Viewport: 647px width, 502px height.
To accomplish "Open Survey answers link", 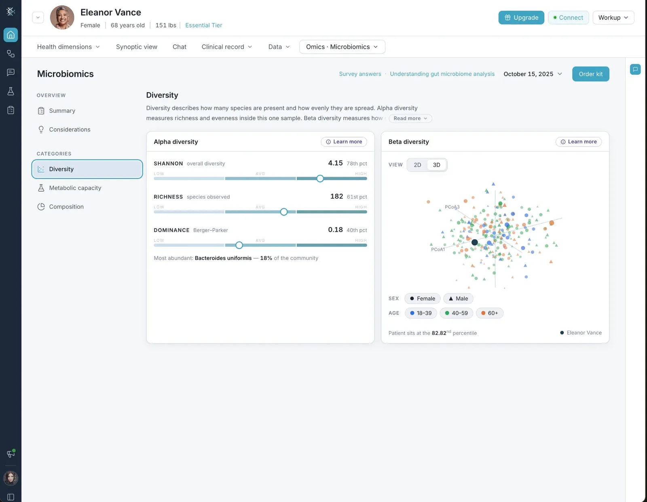I will click(x=360, y=74).
